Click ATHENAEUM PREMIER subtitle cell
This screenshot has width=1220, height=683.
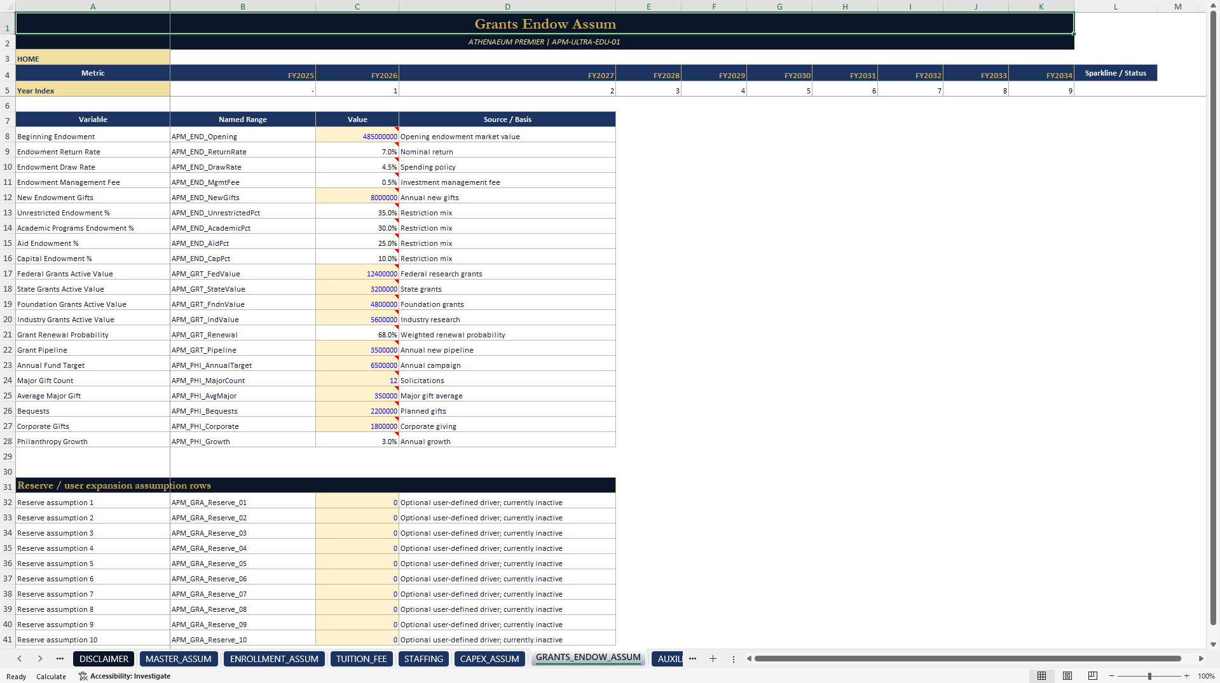pos(544,42)
